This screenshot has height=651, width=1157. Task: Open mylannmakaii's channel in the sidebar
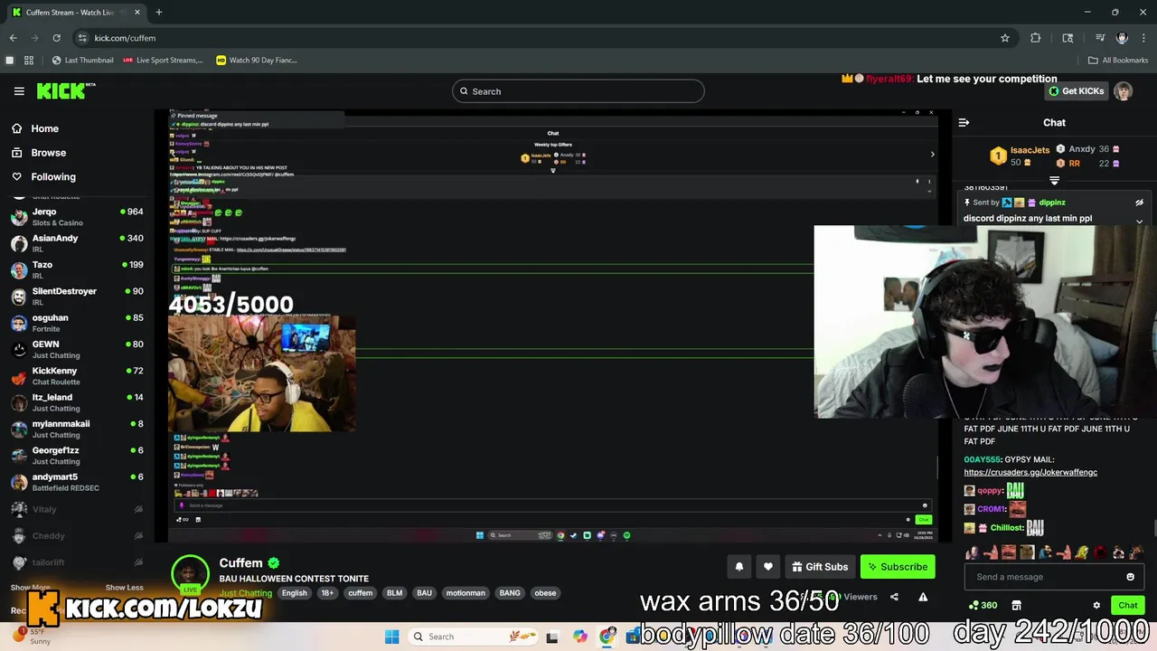pyautogui.click(x=76, y=429)
